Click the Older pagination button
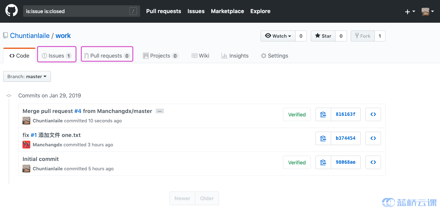The image size is (440, 212). (x=207, y=198)
